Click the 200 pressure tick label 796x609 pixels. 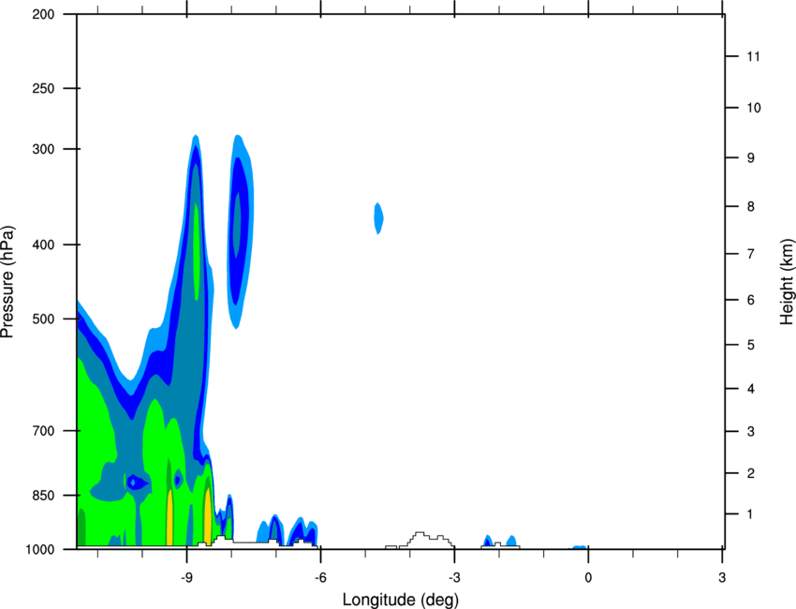(x=43, y=14)
